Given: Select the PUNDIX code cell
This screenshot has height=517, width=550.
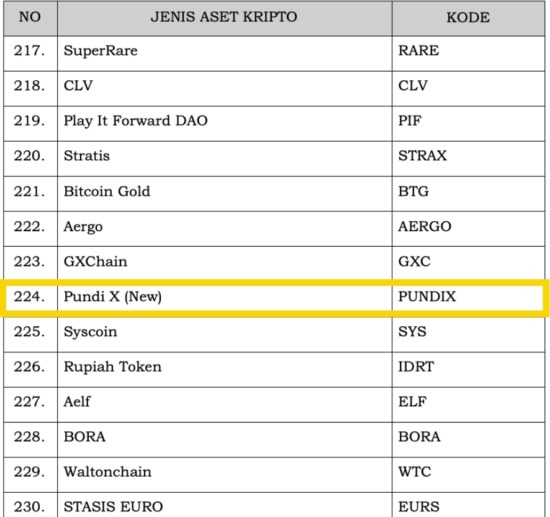Looking at the screenshot, I should [x=427, y=297].
